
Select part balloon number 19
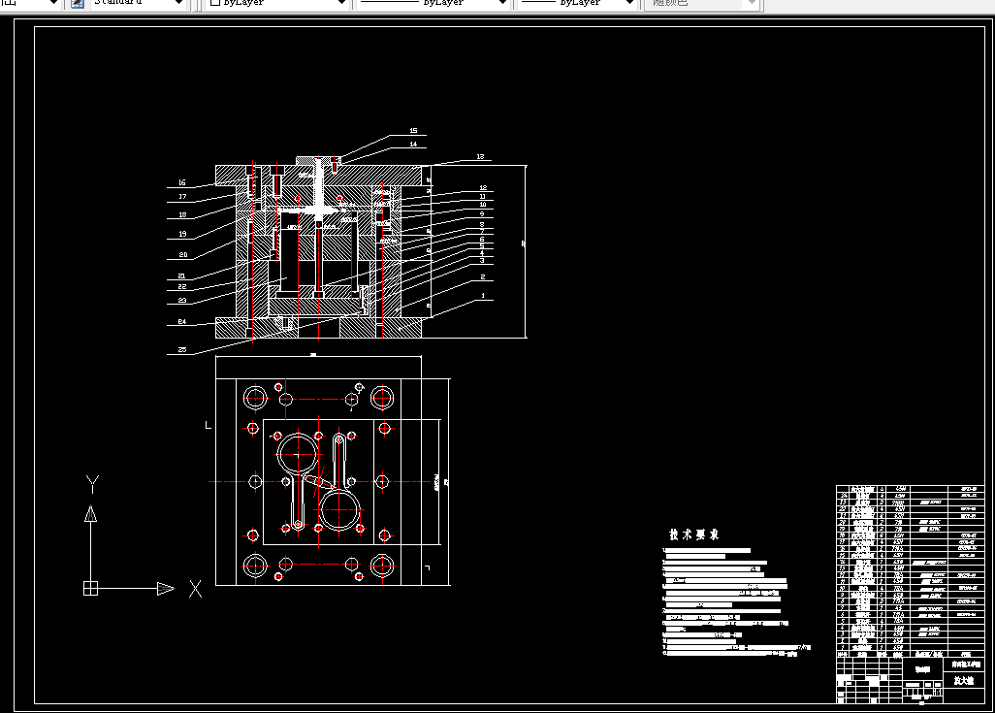[182, 234]
